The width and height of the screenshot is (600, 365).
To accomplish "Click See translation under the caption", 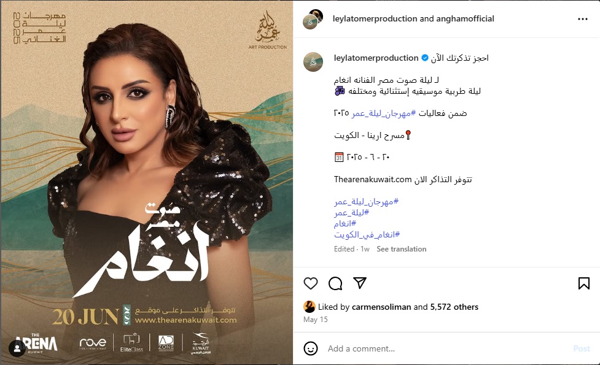I will (x=402, y=249).
